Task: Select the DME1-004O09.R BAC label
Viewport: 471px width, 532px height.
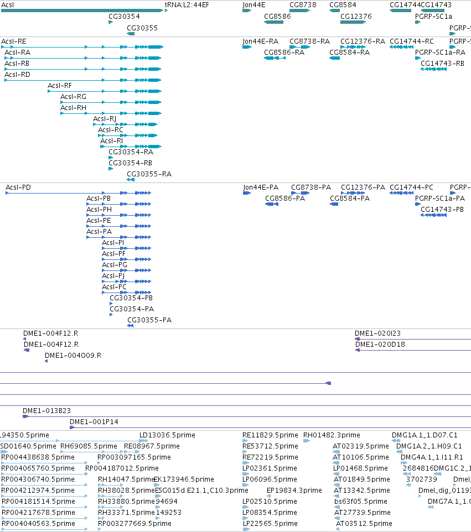Action: pos(73,356)
